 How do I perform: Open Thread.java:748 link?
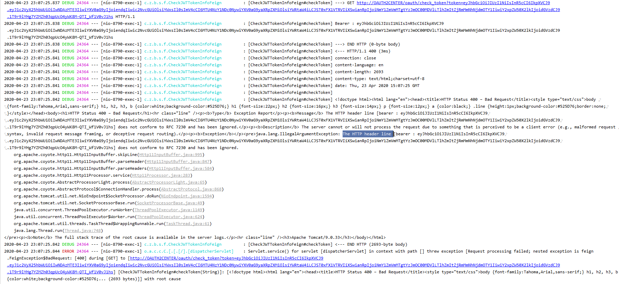[x=82, y=231]
